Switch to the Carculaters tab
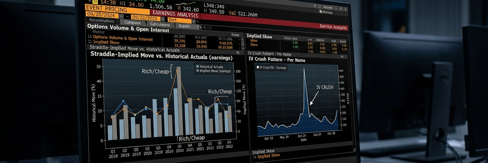This screenshot has width=488, height=163. coord(160,24)
